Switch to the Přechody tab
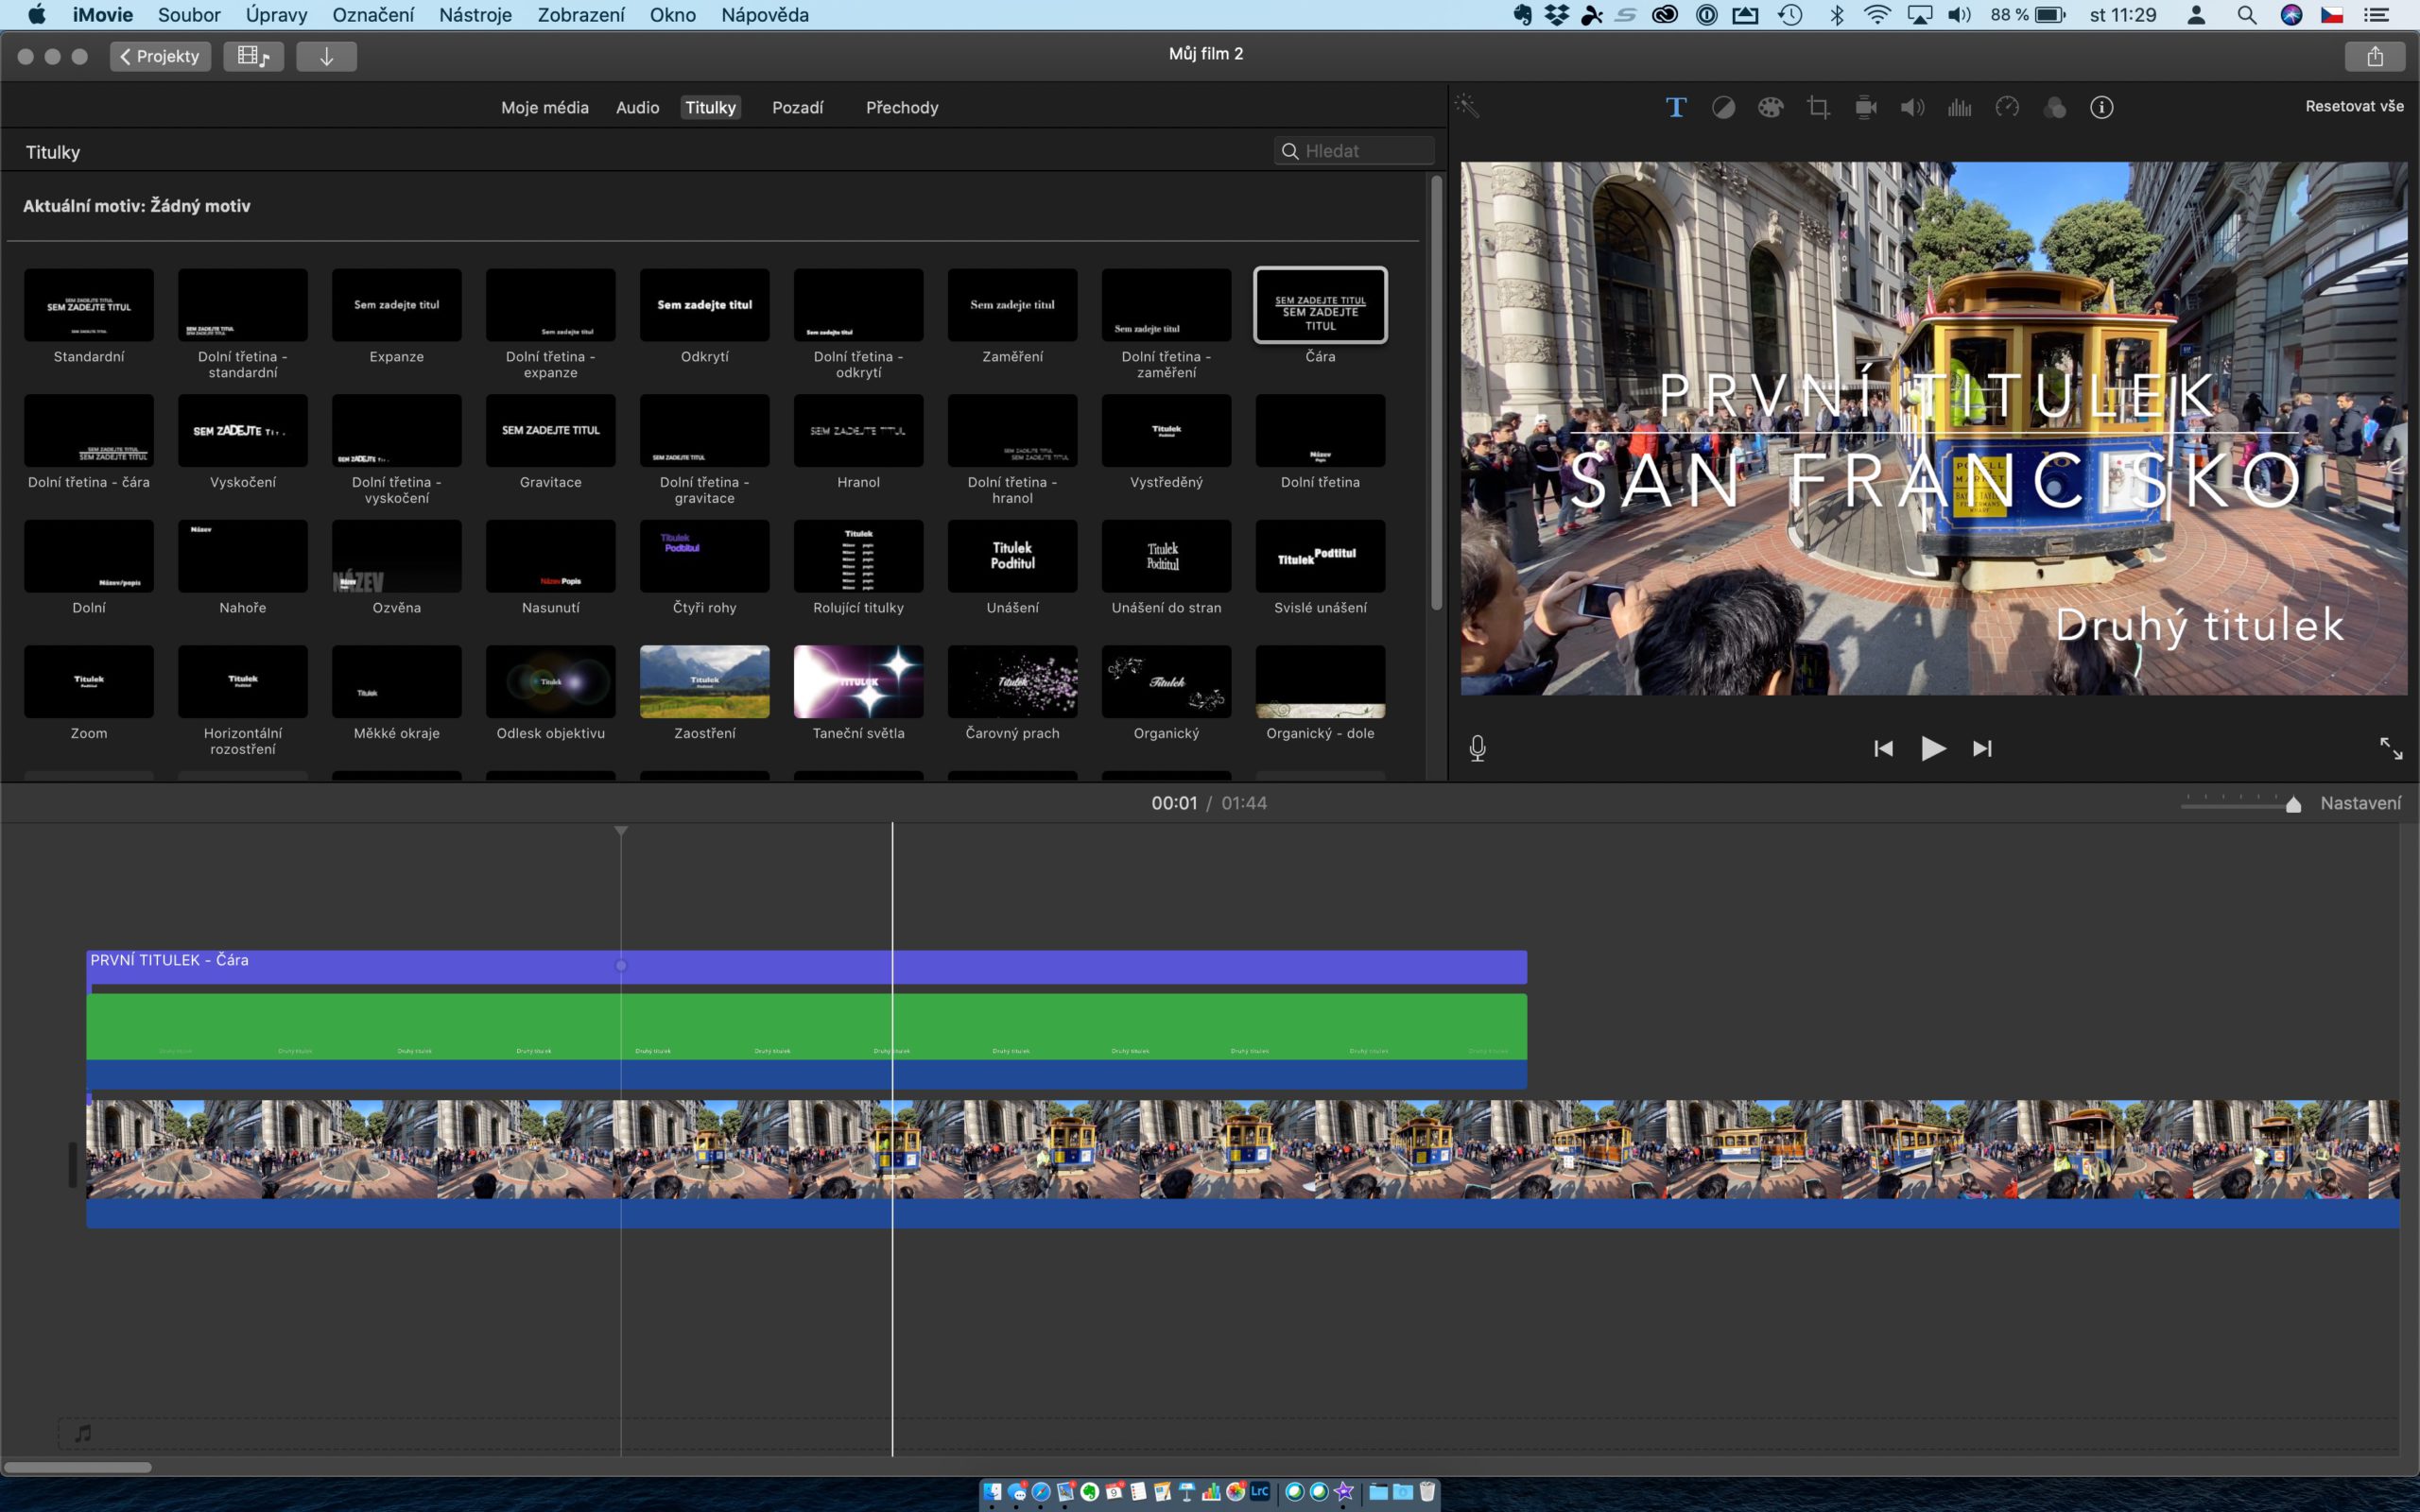Viewport: 2420px width, 1512px height. pyautogui.click(x=901, y=107)
